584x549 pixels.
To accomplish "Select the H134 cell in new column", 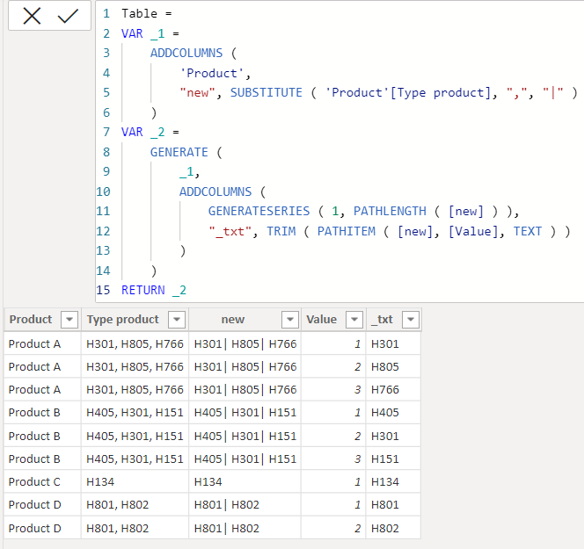I will [x=245, y=482].
